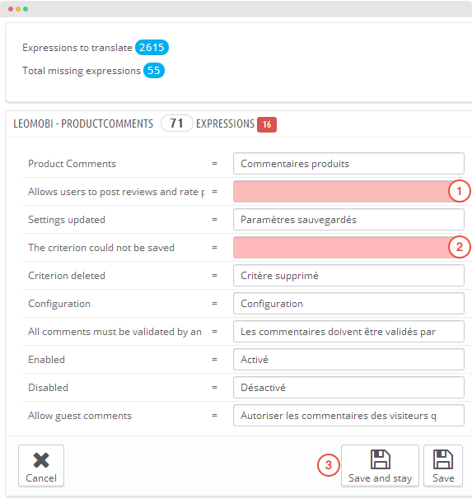
Task: Collapse the LEOMOBI - PRODUCTCOMMENTS section header
Action: click(x=83, y=123)
